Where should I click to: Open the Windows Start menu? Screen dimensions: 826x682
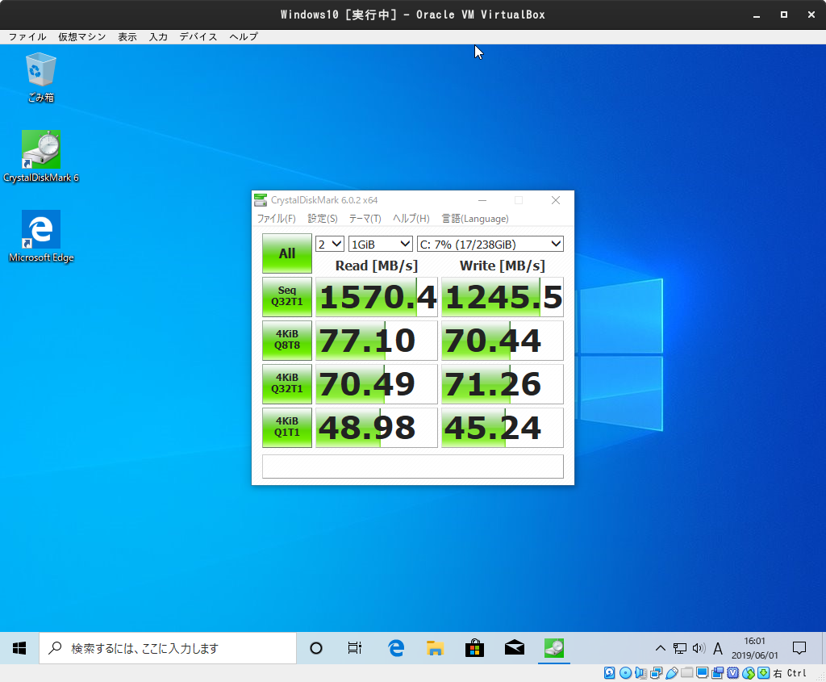click(19, 648)
